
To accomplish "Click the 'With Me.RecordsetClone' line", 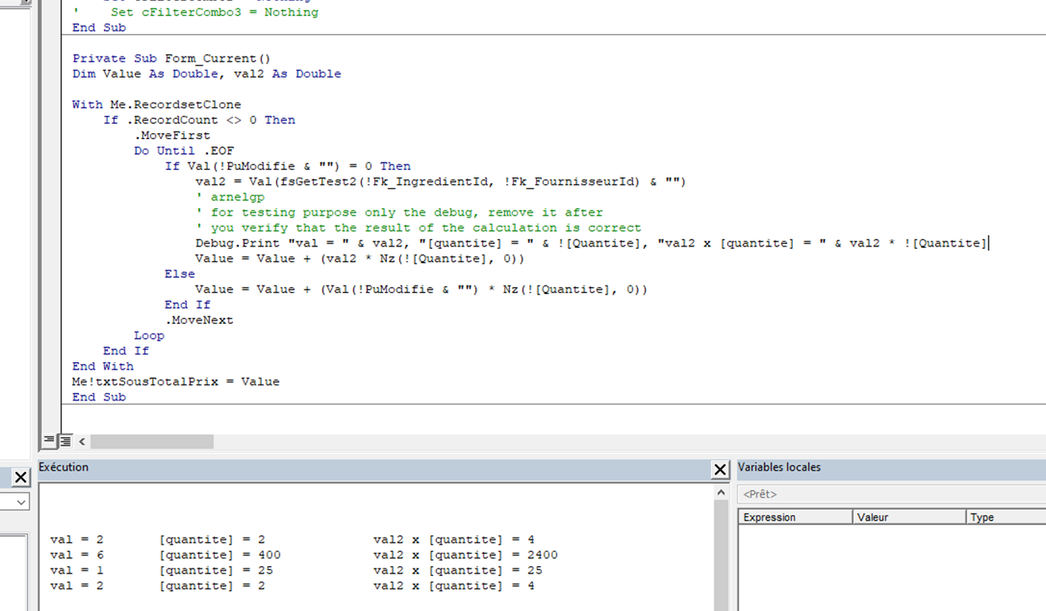I will click(156, 104).
